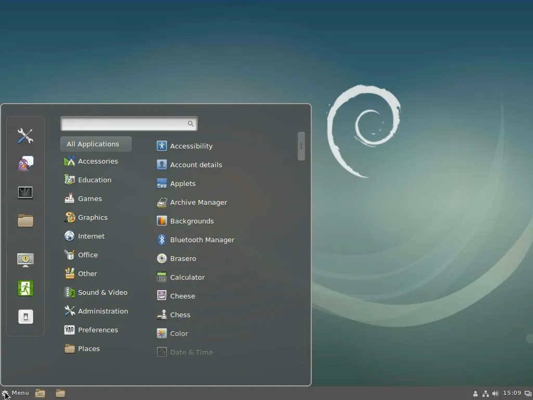The width and height of the screenshot is (533, 400).
Task: Click the user applet in system tray
Action: pyautogui.click(x=476, y=394)
